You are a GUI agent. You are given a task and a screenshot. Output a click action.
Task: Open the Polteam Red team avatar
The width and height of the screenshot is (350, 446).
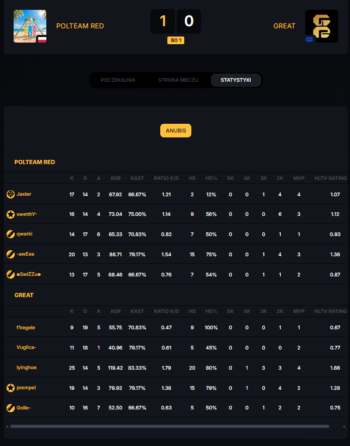pyautogui.click(x=30, y=26)
